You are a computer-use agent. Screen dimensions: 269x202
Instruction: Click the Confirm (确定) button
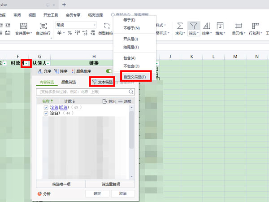pos(97,193)
